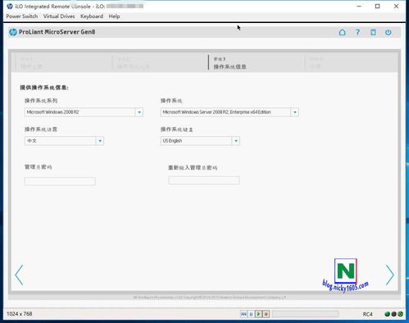Click the pause playback icon

tap(251, 314)
